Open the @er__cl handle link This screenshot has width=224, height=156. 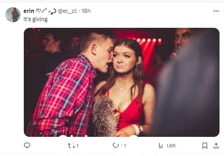[67, 11]
